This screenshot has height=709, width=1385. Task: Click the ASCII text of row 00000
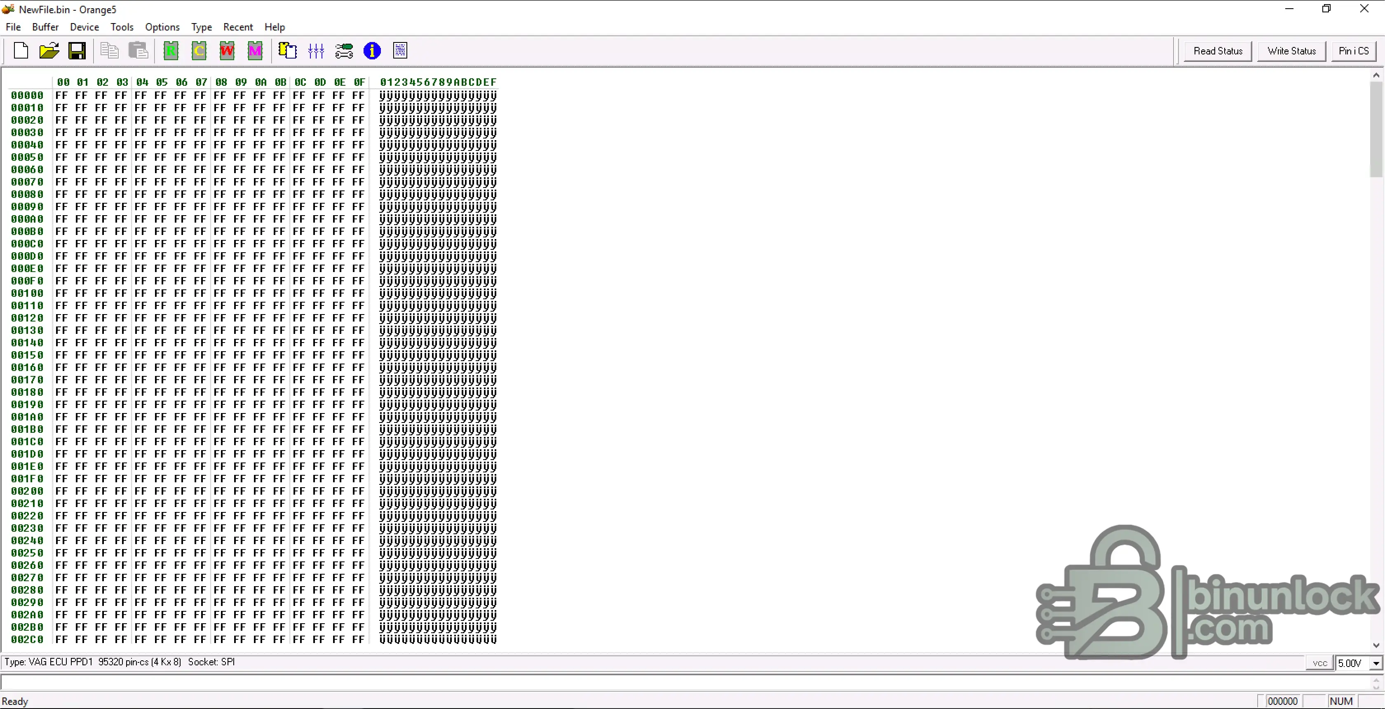pyautogui.click(x=438, y=95)
